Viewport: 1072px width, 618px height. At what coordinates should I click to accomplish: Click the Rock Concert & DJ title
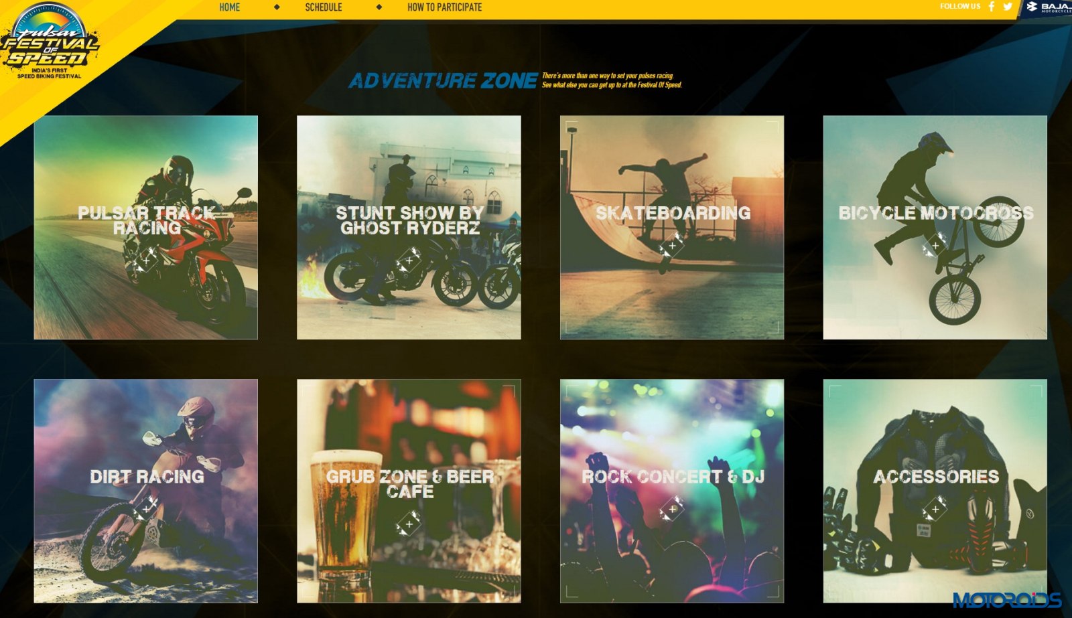[673, 477]
